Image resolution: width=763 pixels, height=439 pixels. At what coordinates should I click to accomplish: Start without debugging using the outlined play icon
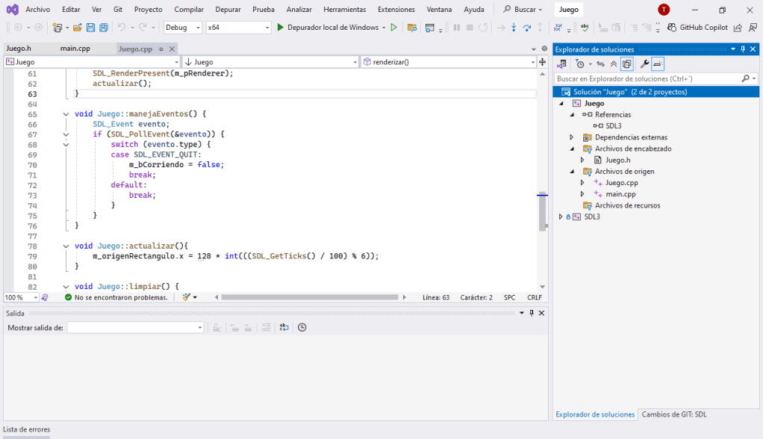(x=393, y=28)
